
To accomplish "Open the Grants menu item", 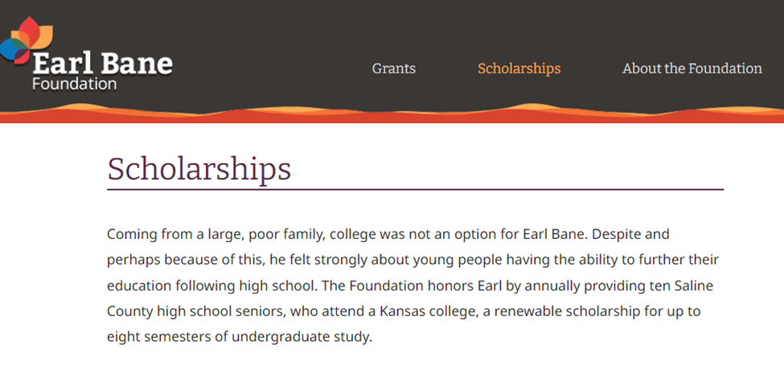I will click(x=393, y=68).
